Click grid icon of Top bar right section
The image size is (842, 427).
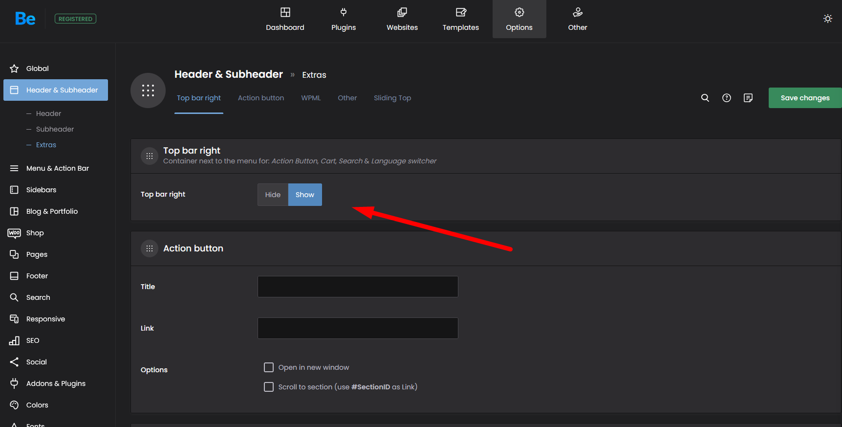coord(150,156)
